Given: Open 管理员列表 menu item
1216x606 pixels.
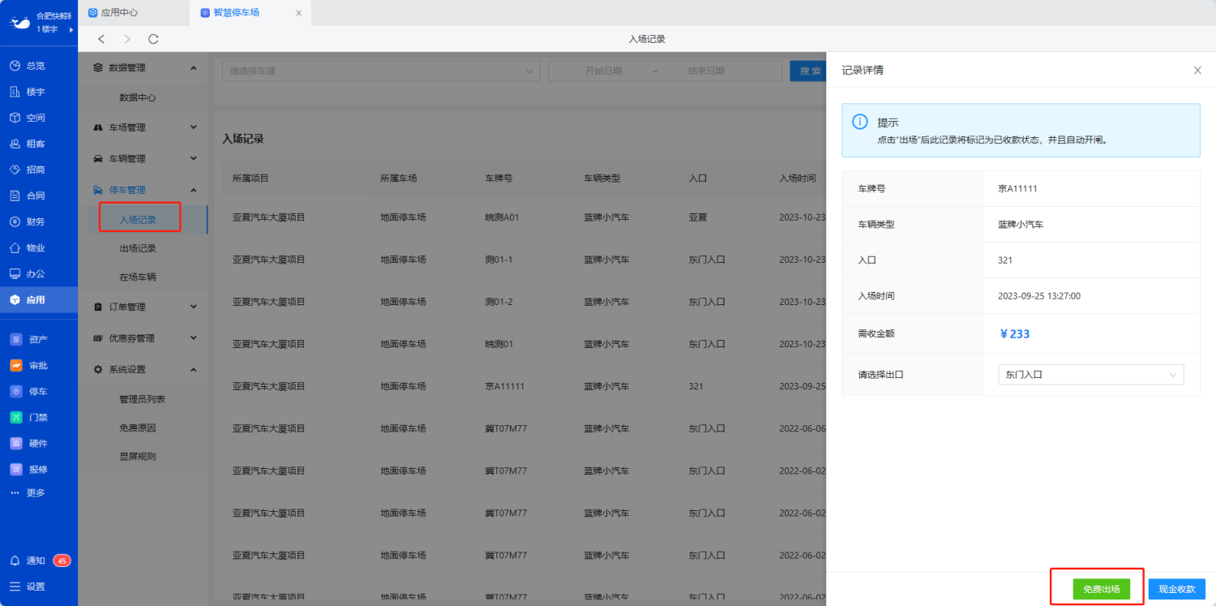Looking at the screenshot, I should click(x=142, y=399).
